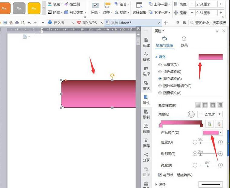Open the 形状效果 shape effects menu
The height and width of the screenshot is (188, 230).
(75, 12)
